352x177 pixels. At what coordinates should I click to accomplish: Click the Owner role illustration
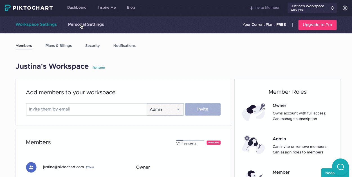(x=254, y=112)
